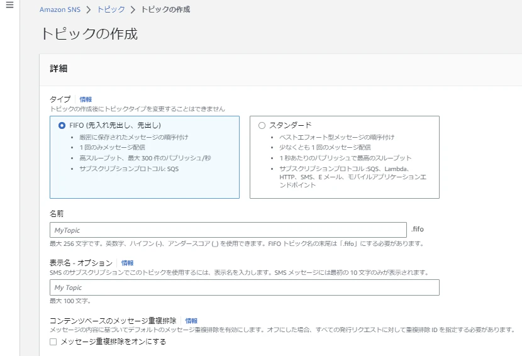522x356 pixels.
Task: Click '高スループット、最大 300 件' bullet text
Action: coord(145,158)
